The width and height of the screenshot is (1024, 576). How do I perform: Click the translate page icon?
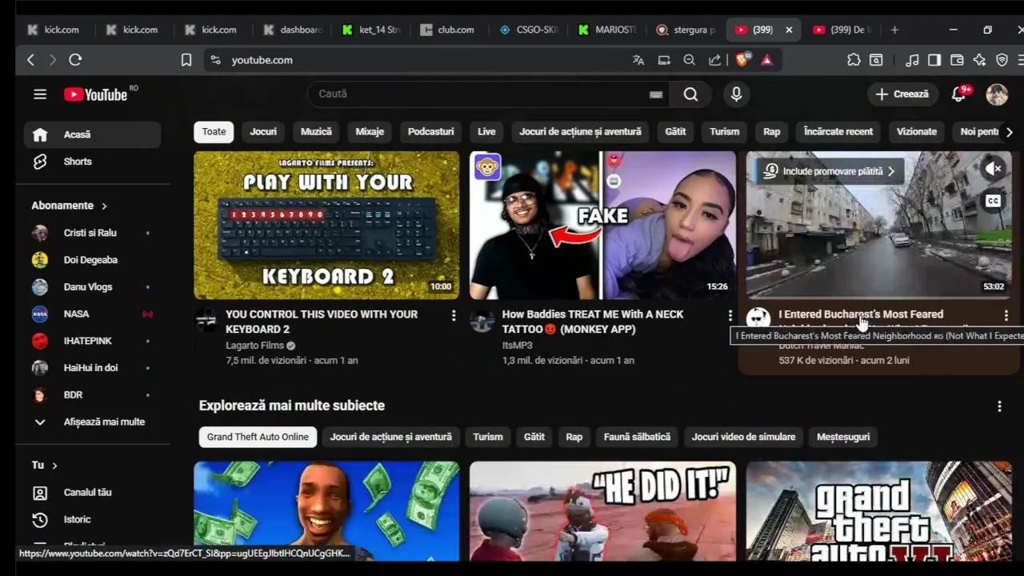point(638,60)
